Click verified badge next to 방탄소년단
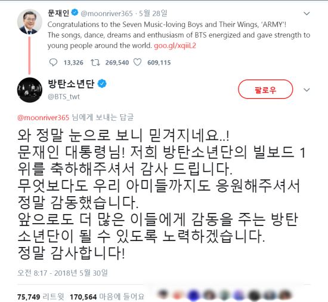Viewport: 328px width, 302px height. pyautogui.click(x=102, y=84)
